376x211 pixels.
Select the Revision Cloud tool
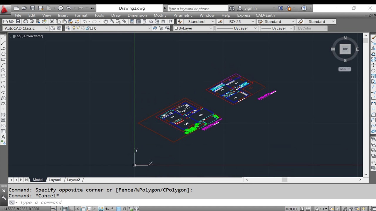click(x=3, y=76)
